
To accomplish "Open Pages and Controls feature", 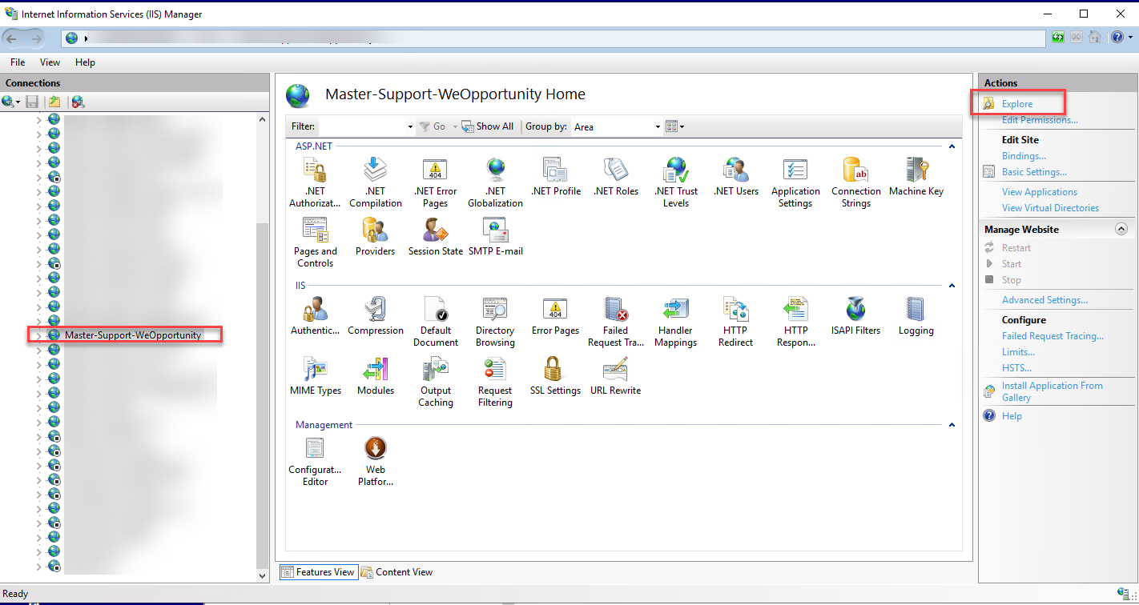I will pyautogui.click(x=315, y=242).
